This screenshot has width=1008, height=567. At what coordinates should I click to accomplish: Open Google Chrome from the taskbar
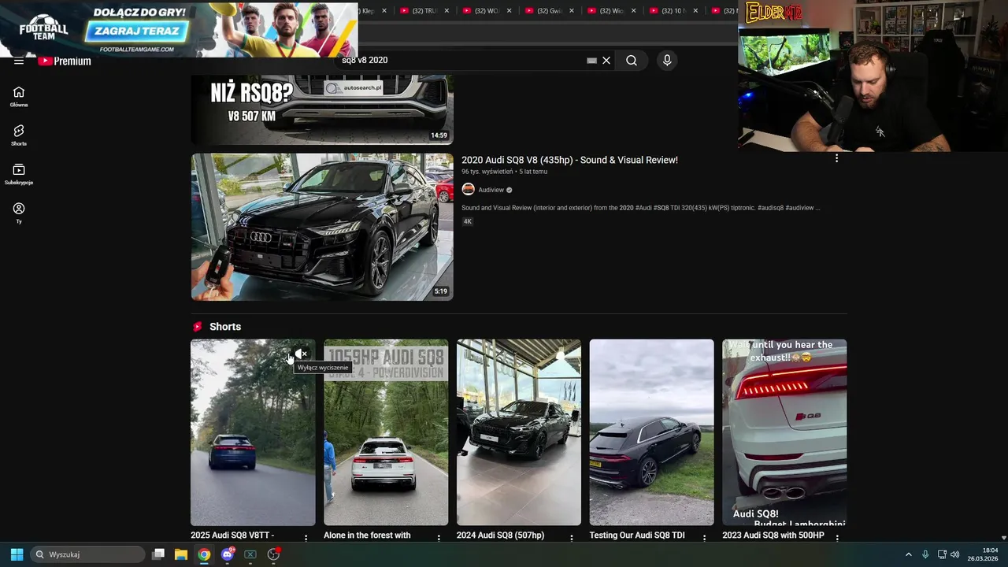[204, 554]
